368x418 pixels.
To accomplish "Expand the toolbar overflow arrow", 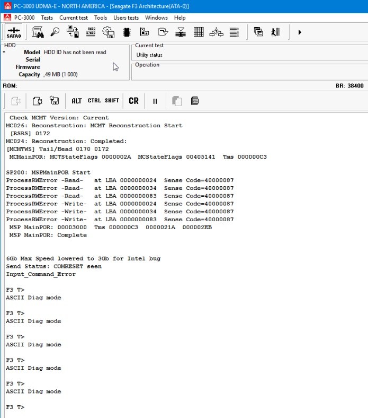I will pyautogui.click(x=300, y=32).
